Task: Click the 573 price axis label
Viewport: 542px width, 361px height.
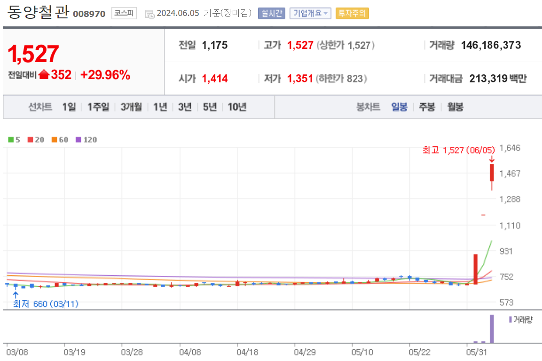Action: tap(506, 303)
